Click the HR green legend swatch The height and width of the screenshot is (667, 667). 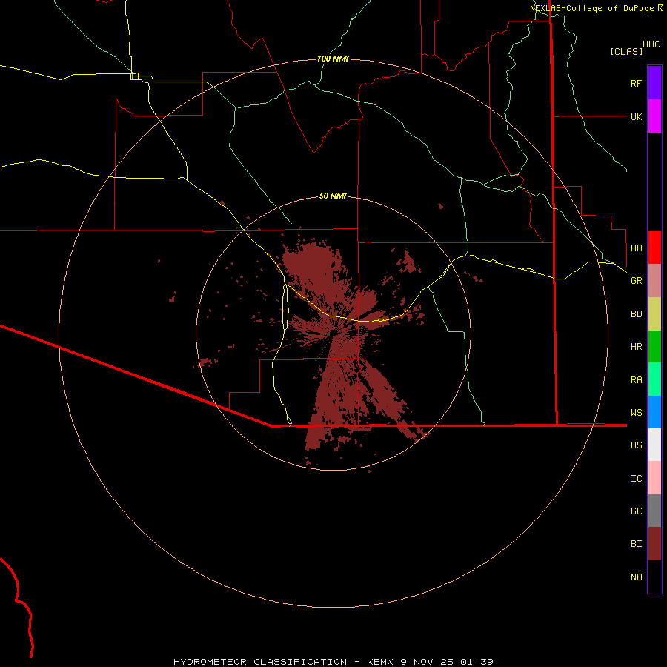click(x=654, y=347)
